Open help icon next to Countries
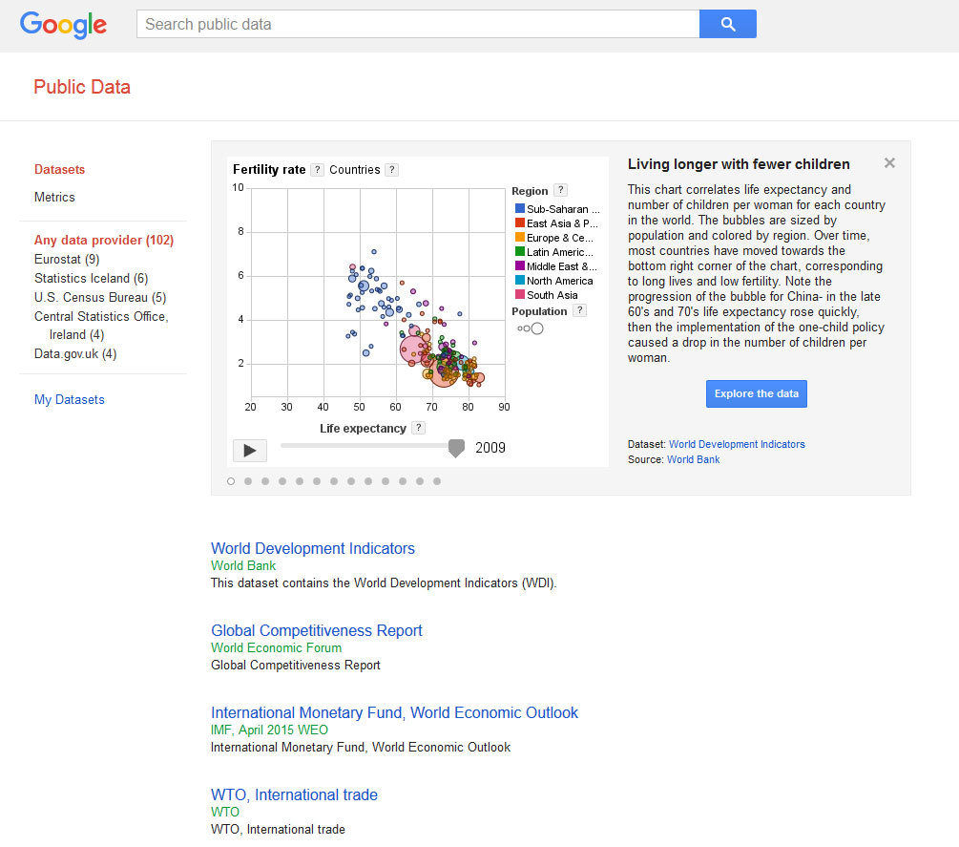959x847 pixels. point(392,170)
